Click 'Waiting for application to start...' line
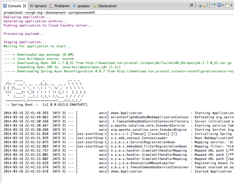234x183 pixels. [x=38, y=46]
